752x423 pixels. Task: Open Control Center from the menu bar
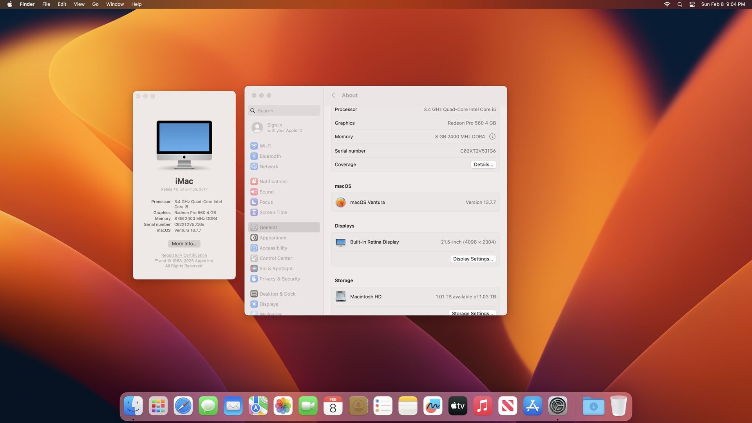click(x=692, y=4)
